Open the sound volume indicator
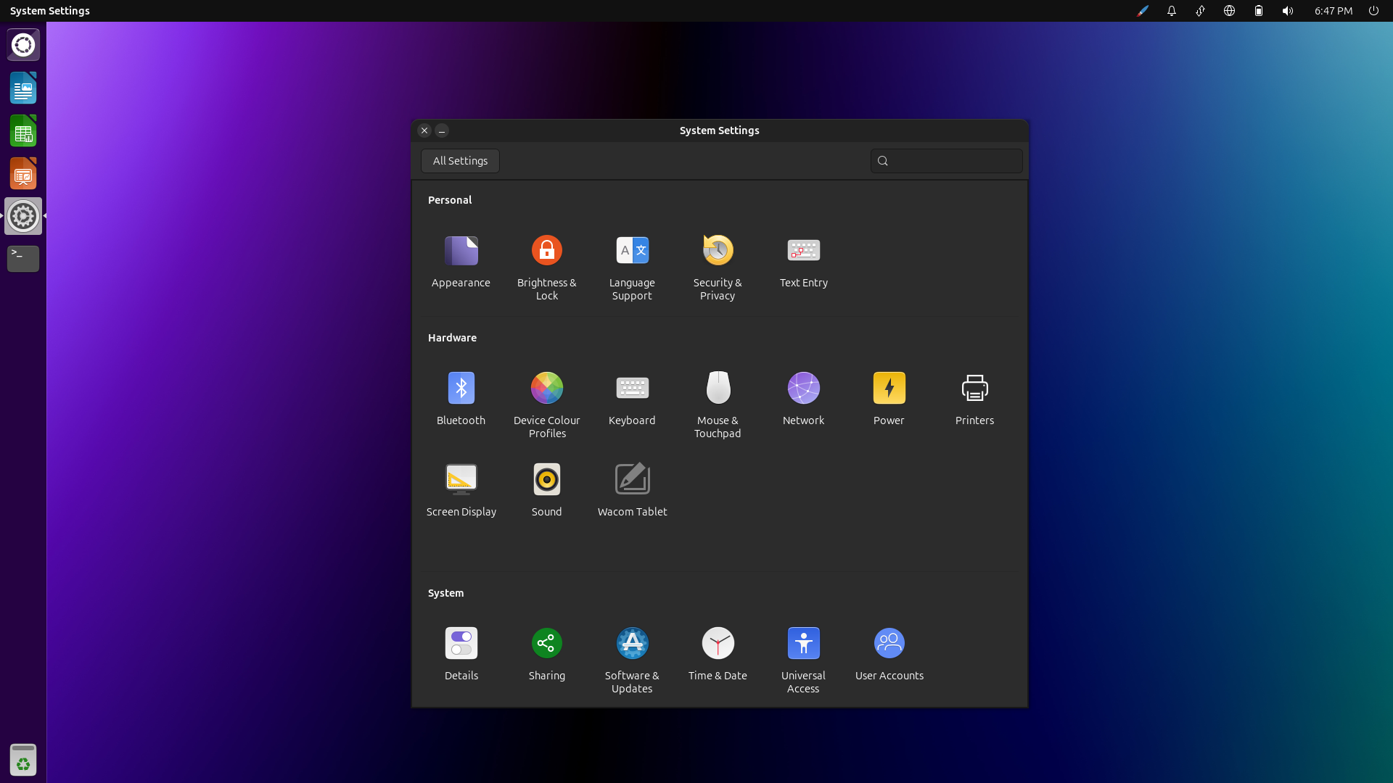 pos(1288,11)
